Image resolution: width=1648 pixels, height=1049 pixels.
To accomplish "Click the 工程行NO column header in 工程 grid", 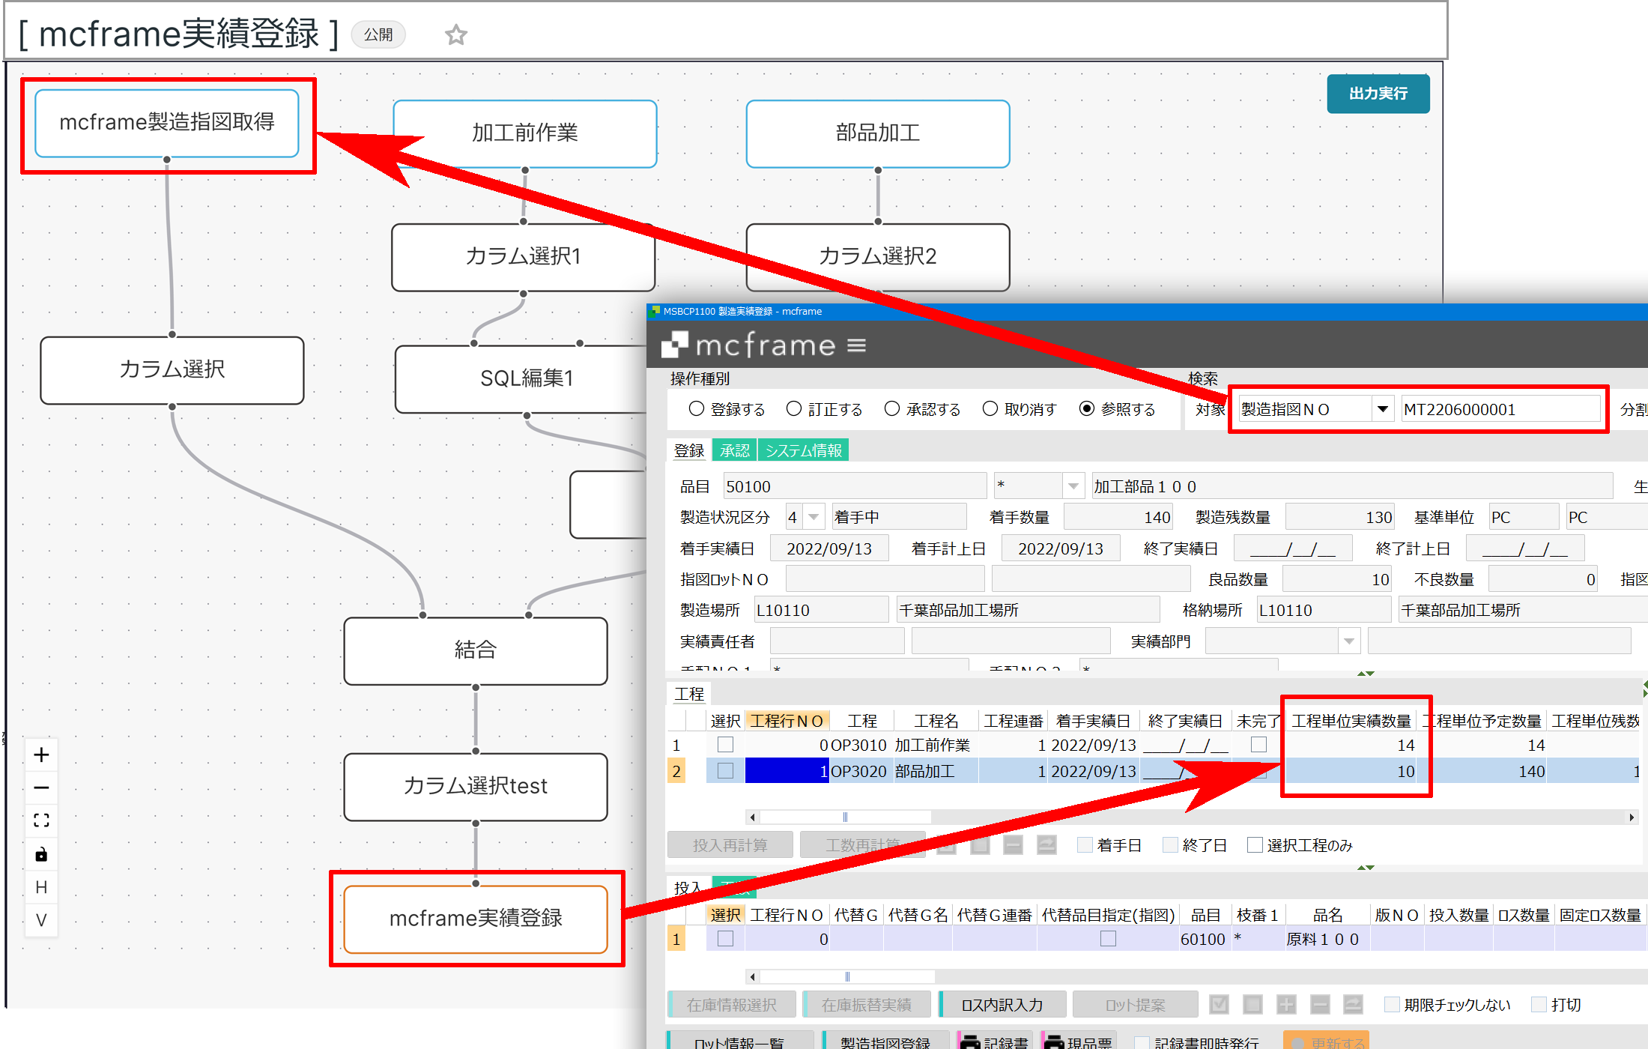I will click(x=787, y=721).
